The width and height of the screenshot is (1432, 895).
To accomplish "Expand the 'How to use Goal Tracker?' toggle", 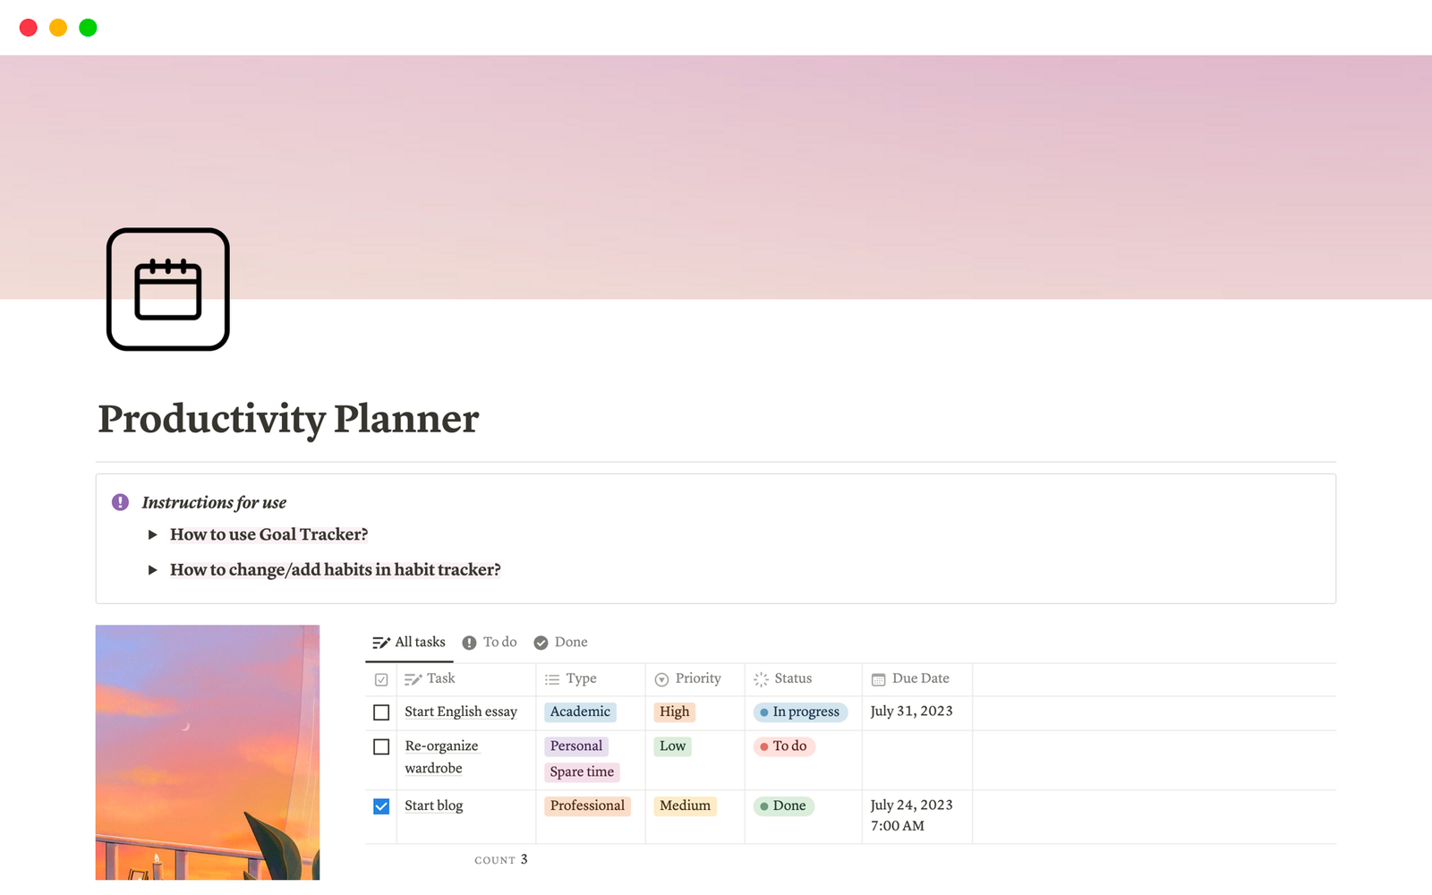I will tap(153, 535).
